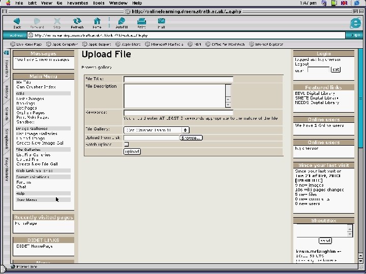
Task: Open the Microsoft MacTopia favorite
Action: click(164, 44)
